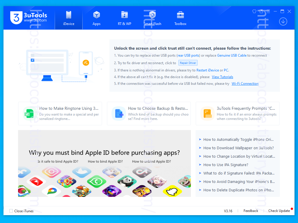Click the 3uTools logo

pos(29,18)
